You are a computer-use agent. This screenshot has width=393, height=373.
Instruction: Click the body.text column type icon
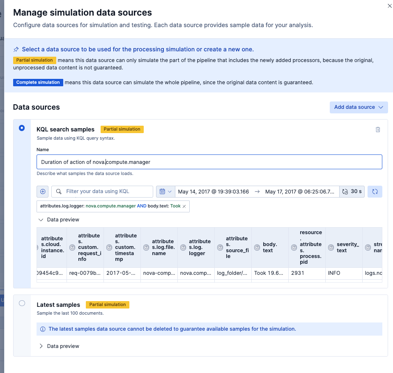point(257,247)
